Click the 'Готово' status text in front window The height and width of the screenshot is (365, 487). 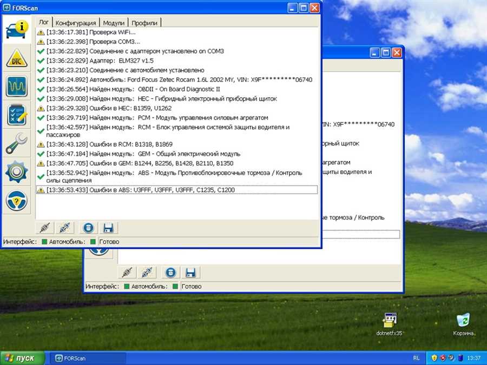tap(109, 242)
